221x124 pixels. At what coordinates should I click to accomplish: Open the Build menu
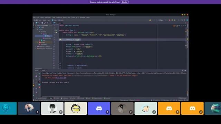click(x=65, y=18)
